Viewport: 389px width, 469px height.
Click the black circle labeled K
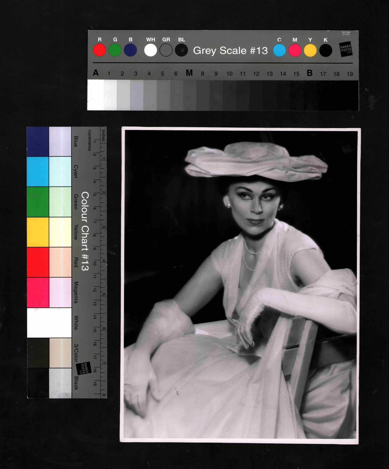325,50
